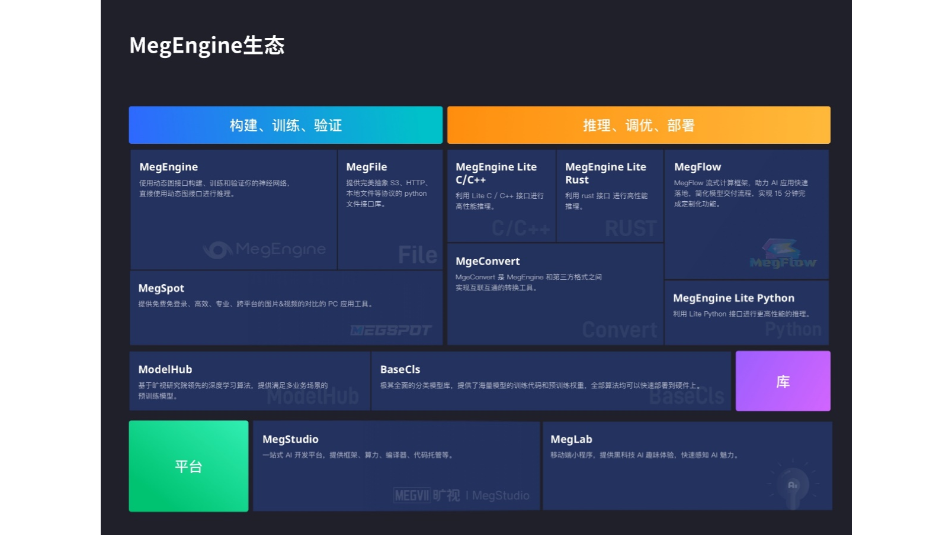Open the BaseCls card title
952x535 pixels.
point(400,369)
